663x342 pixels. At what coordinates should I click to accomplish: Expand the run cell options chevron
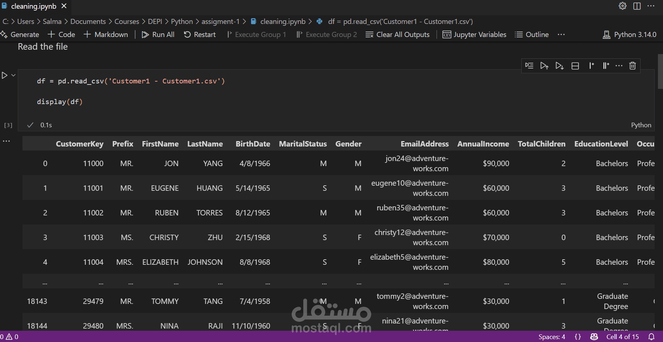point(13,75)
